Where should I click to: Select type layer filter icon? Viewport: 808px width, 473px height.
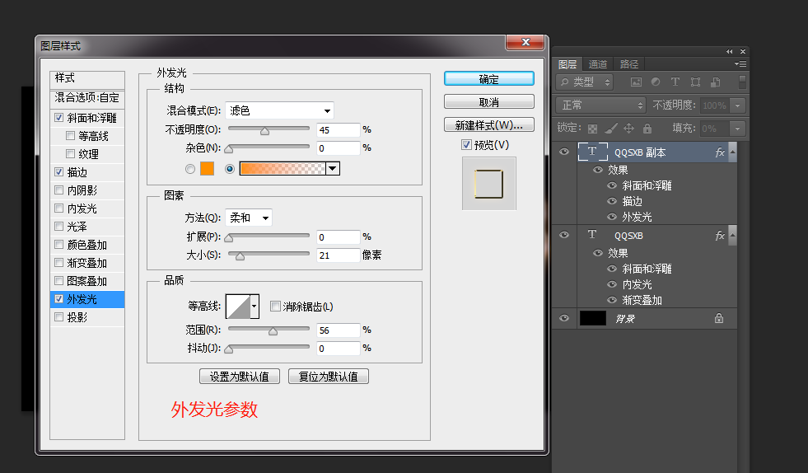click(x=675, y=82)
